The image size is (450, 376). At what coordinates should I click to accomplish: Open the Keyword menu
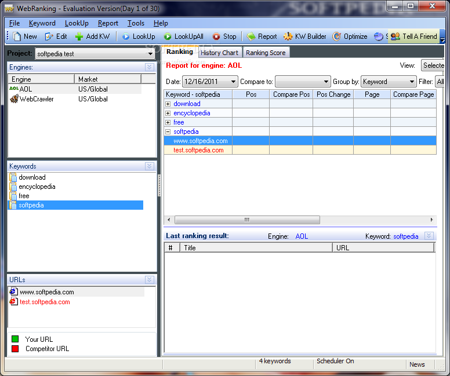(42, 23)
